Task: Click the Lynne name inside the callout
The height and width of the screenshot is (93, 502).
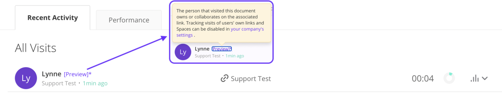Action: [202, 49]
